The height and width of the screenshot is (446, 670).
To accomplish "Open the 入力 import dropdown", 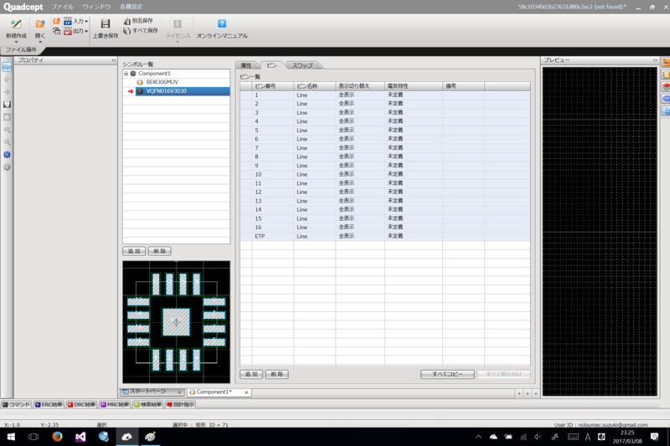I will (x=75, y=21).
